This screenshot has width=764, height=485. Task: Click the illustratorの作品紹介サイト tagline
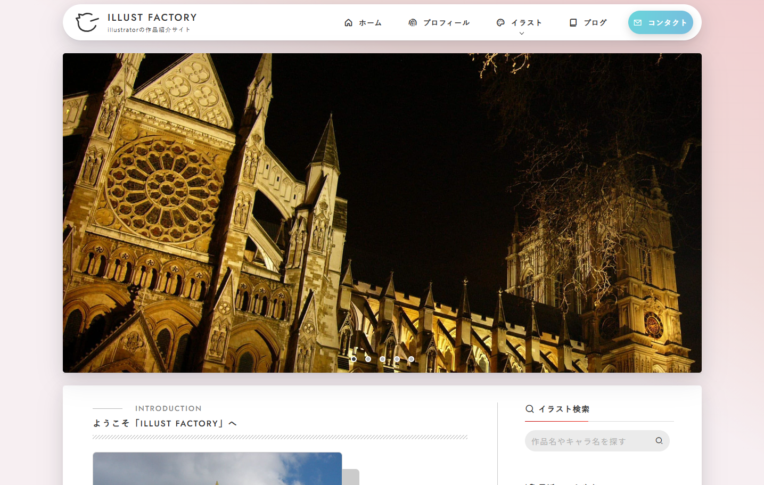149,30
